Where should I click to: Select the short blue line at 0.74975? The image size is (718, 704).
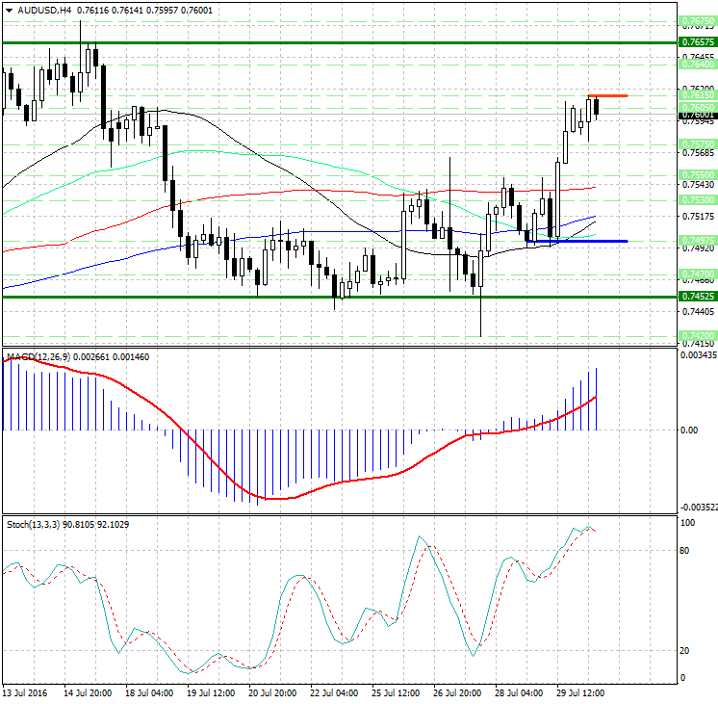(x=577, y=241)
